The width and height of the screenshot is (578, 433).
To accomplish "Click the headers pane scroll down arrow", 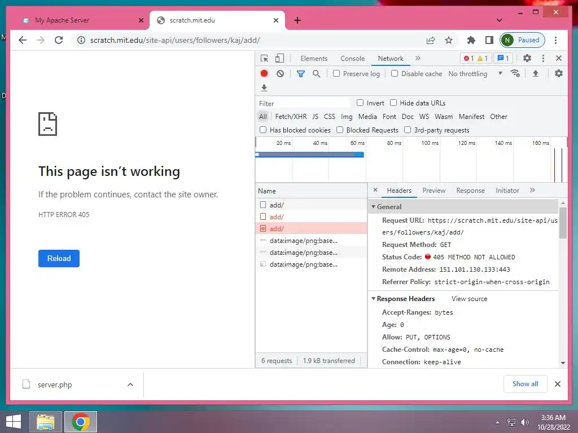I will [563, 363].
